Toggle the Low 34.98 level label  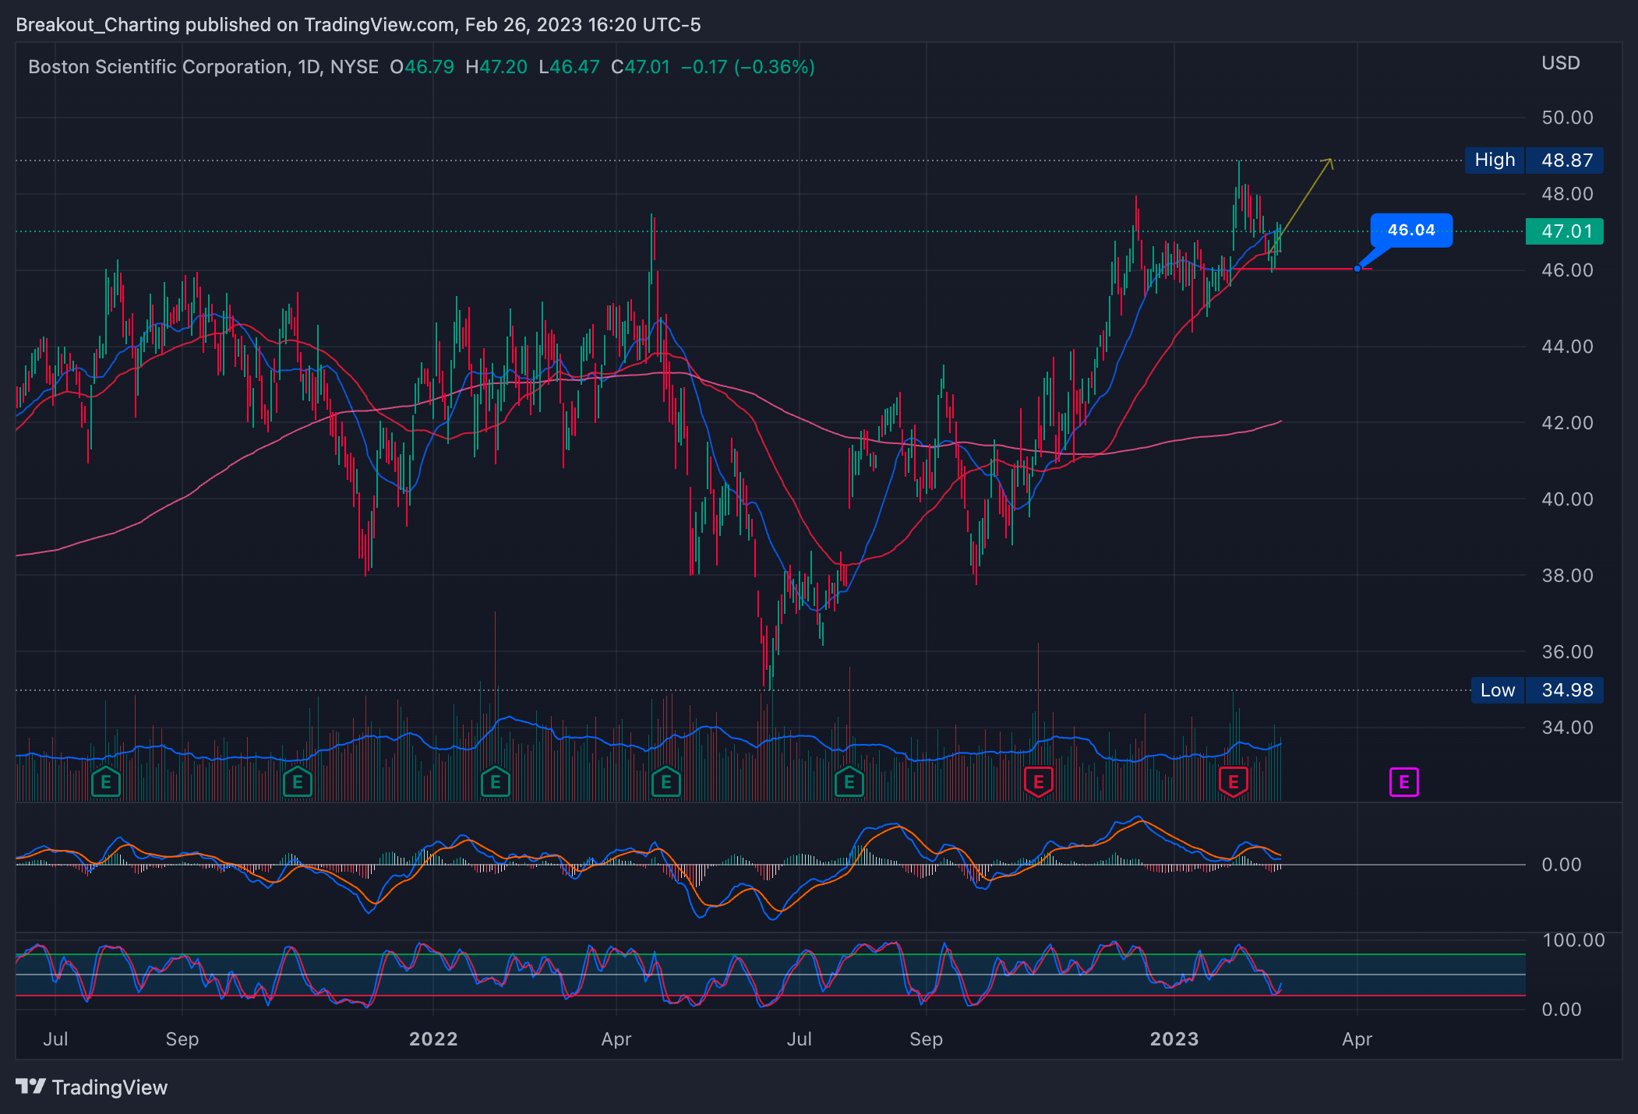[x=1536, y=690]
